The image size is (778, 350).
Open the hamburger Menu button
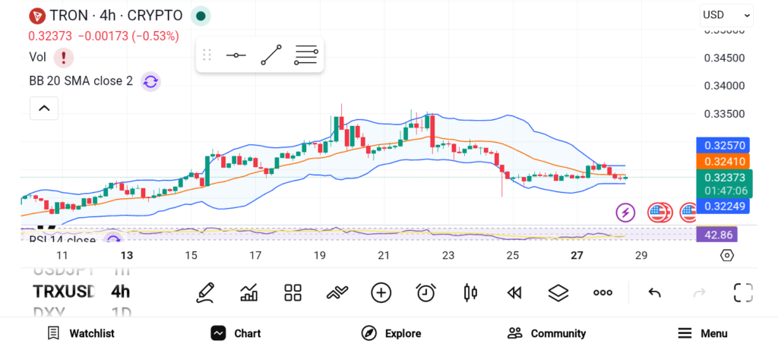[x=702, y=333]
